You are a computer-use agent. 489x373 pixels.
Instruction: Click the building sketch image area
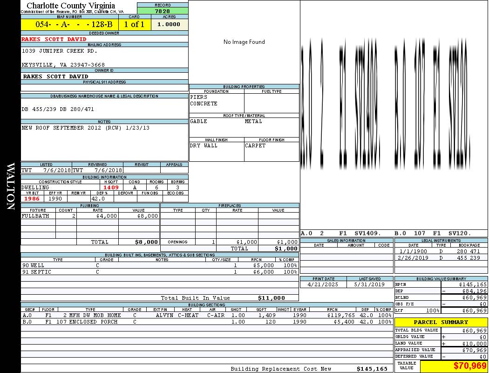click(394, 112)
